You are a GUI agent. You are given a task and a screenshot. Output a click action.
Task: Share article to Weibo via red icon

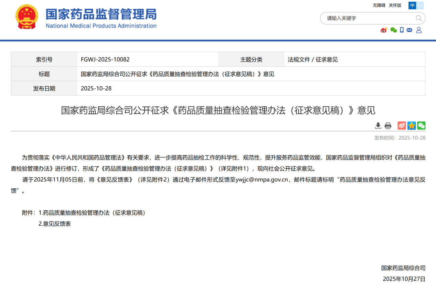(x=402, y=126)
